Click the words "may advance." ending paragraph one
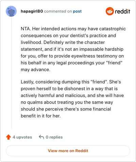 click(35, 70)
